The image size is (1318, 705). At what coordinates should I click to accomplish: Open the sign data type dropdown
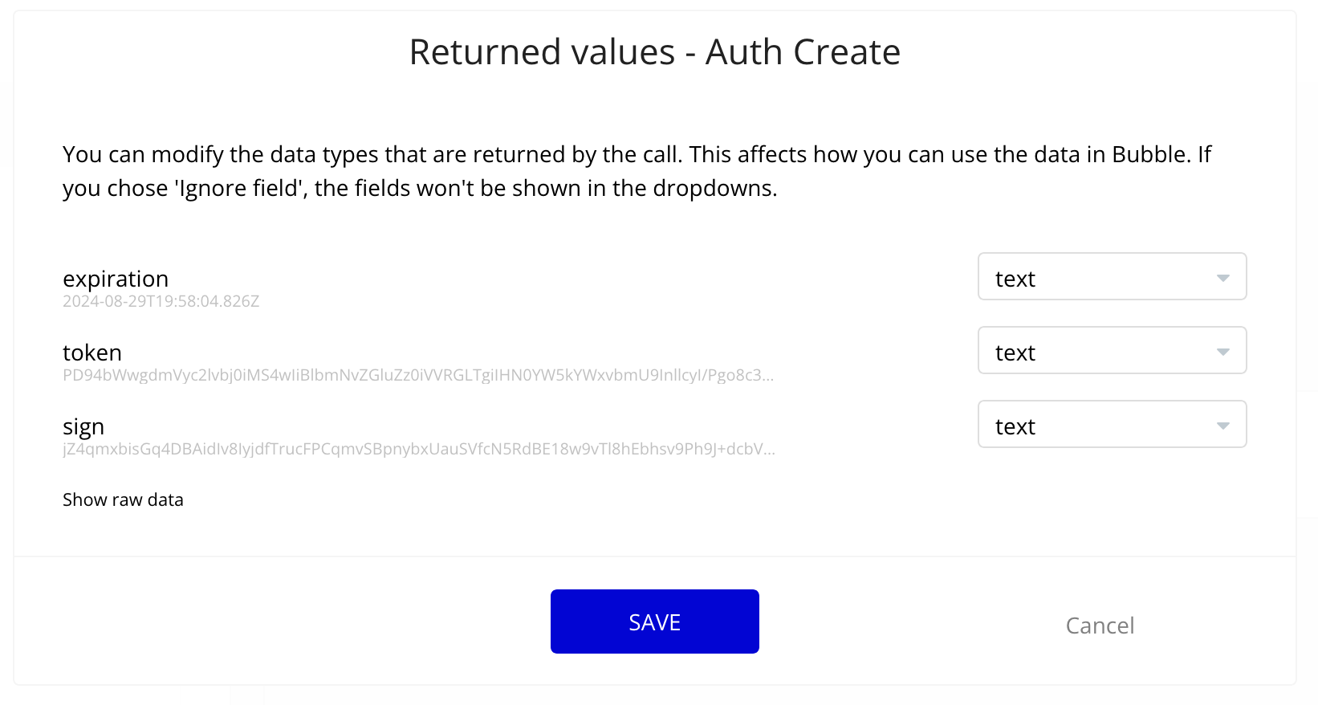coord(1111,425)
